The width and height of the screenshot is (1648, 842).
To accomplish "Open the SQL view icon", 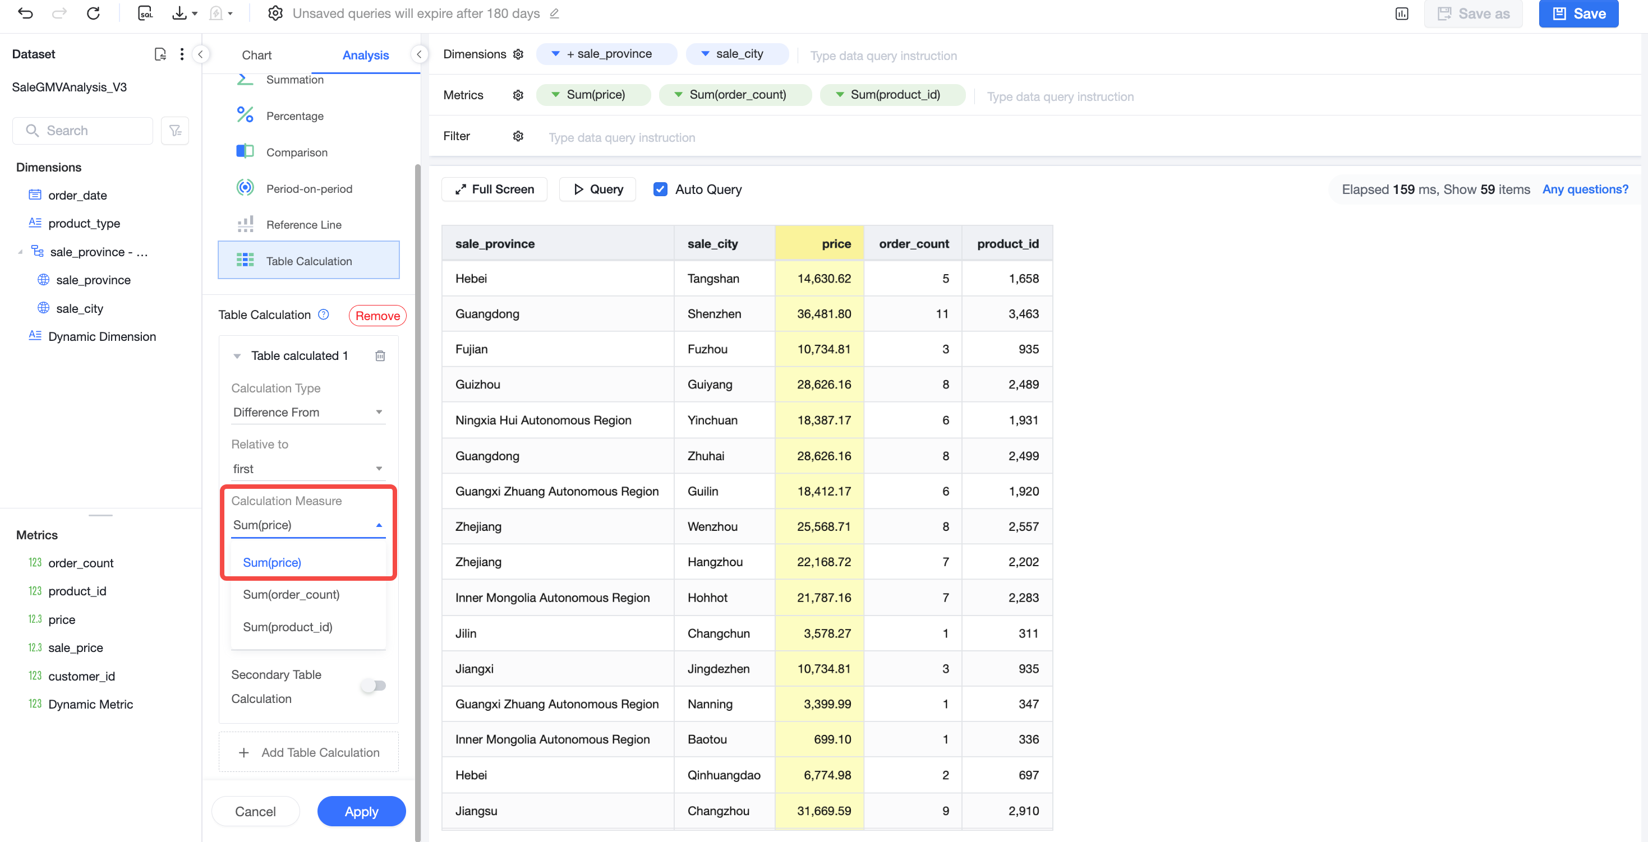I will coord(145,13).
